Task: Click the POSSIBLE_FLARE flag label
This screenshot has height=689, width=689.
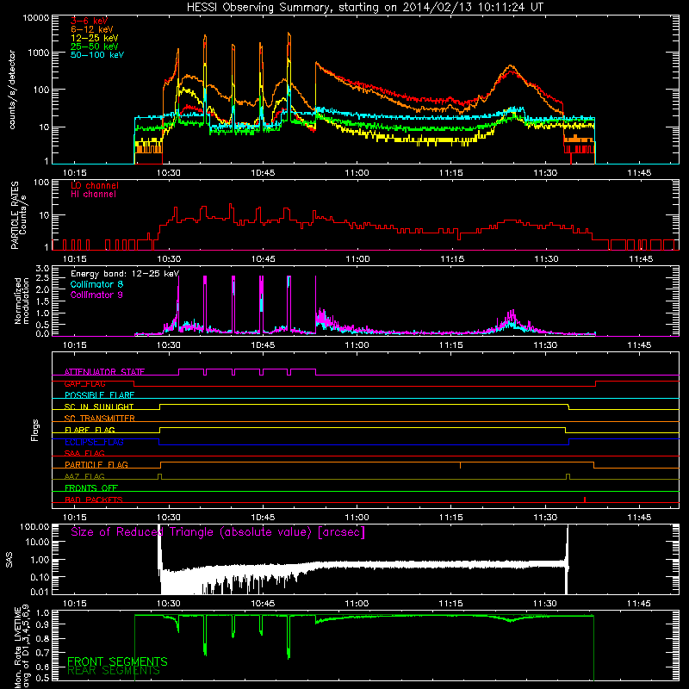Action: [x=99, y=395]
